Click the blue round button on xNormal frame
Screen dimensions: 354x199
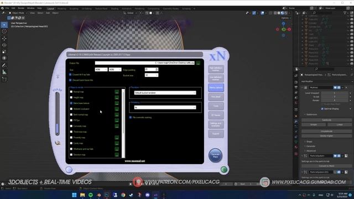point(69,170)
